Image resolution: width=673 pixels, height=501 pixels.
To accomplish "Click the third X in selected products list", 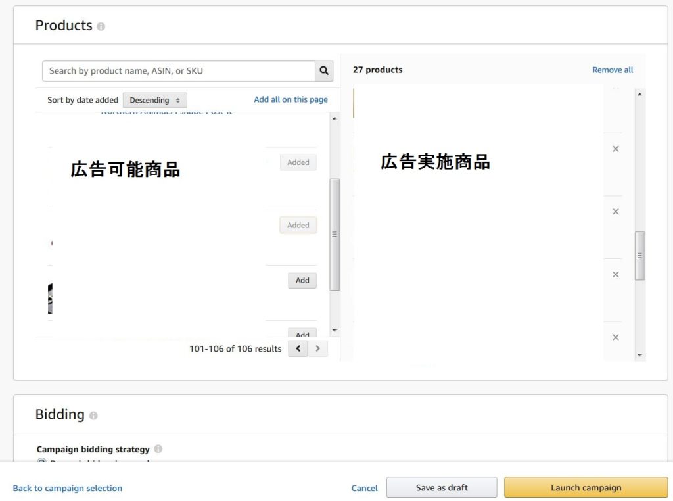I will (x=616, y=275).
